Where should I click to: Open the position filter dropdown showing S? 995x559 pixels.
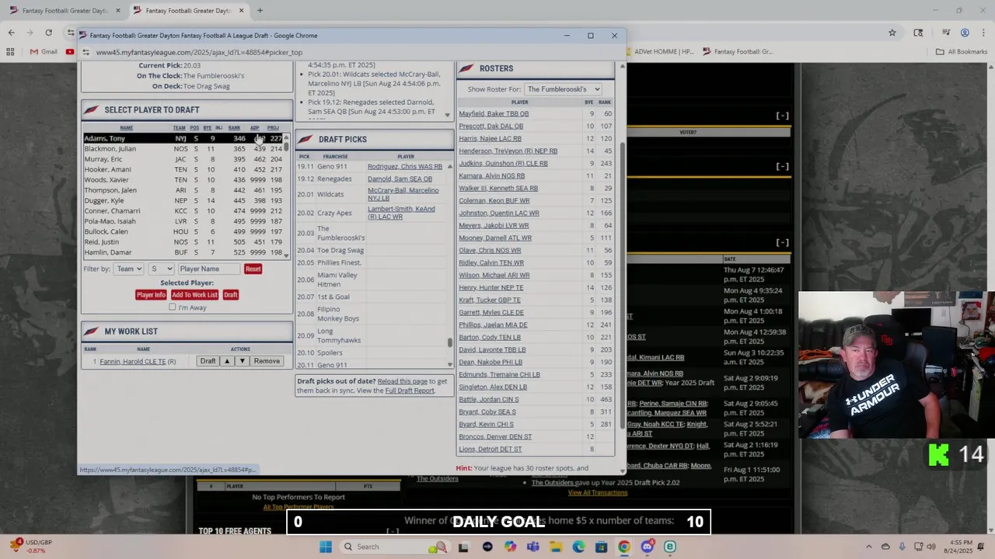161,269
